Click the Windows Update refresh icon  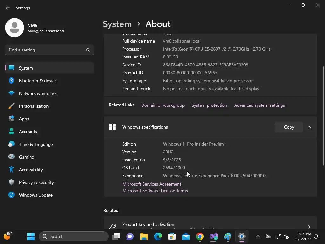(11, 195)
